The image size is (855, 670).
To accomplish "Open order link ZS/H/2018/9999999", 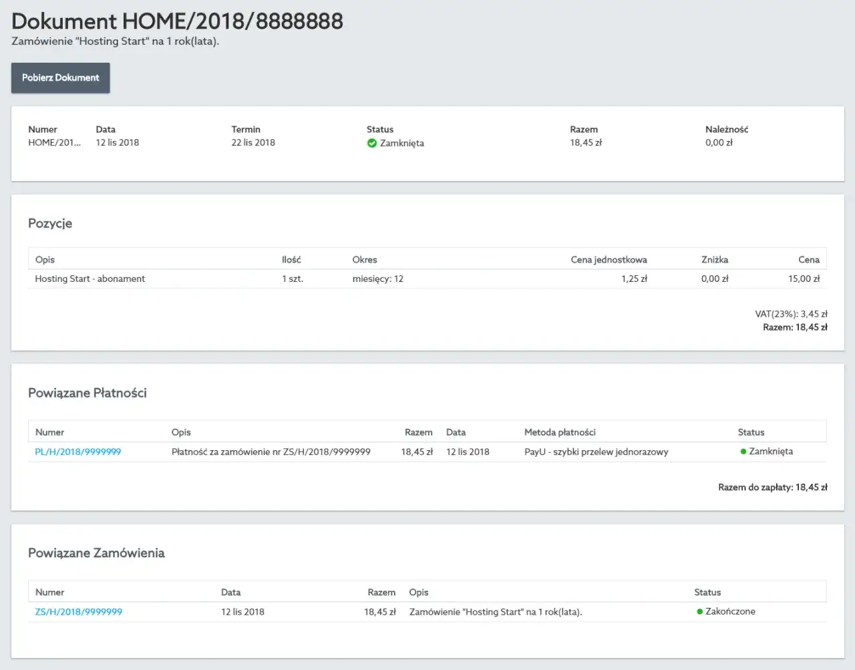I will point(79,612).
